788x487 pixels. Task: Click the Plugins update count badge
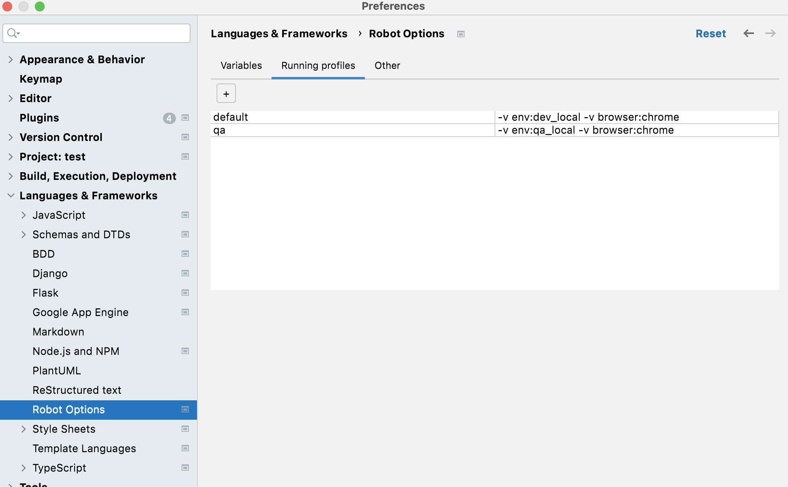coord(169,118)
